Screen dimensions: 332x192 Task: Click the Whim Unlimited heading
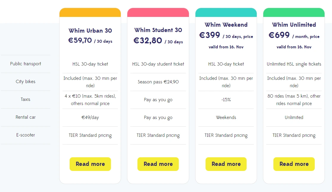[294, 25]
